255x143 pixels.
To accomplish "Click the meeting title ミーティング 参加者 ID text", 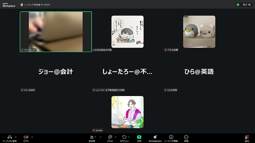I will click(x=37, y=5).
